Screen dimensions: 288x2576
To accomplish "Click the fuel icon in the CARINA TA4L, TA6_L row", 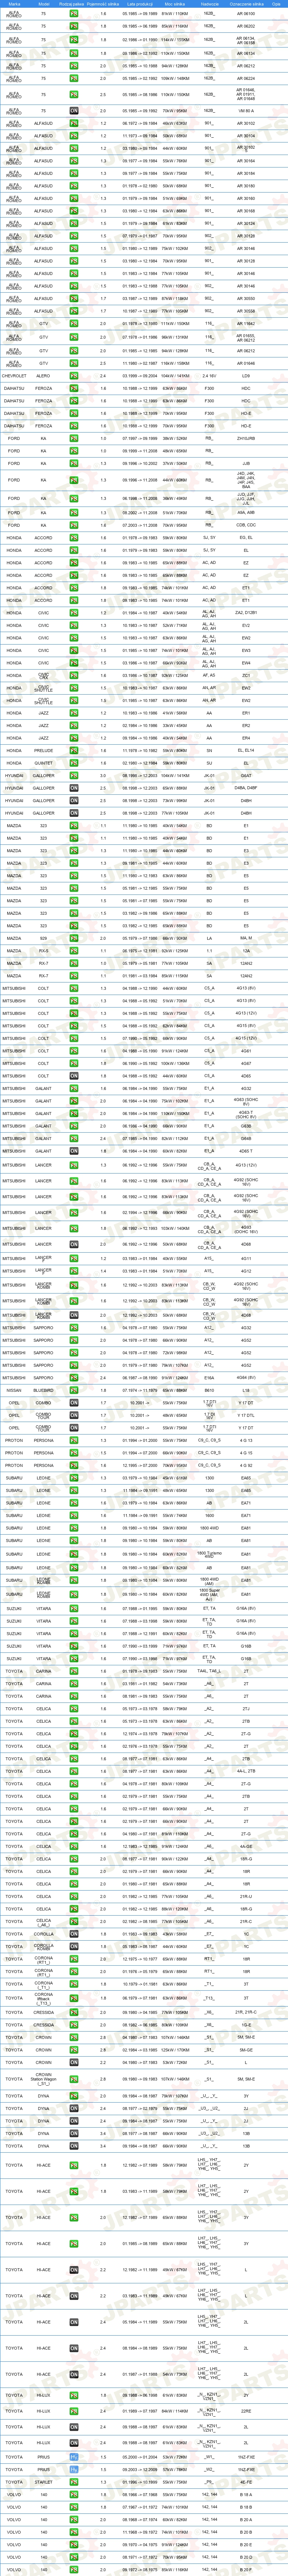I will click(74, 1671).
